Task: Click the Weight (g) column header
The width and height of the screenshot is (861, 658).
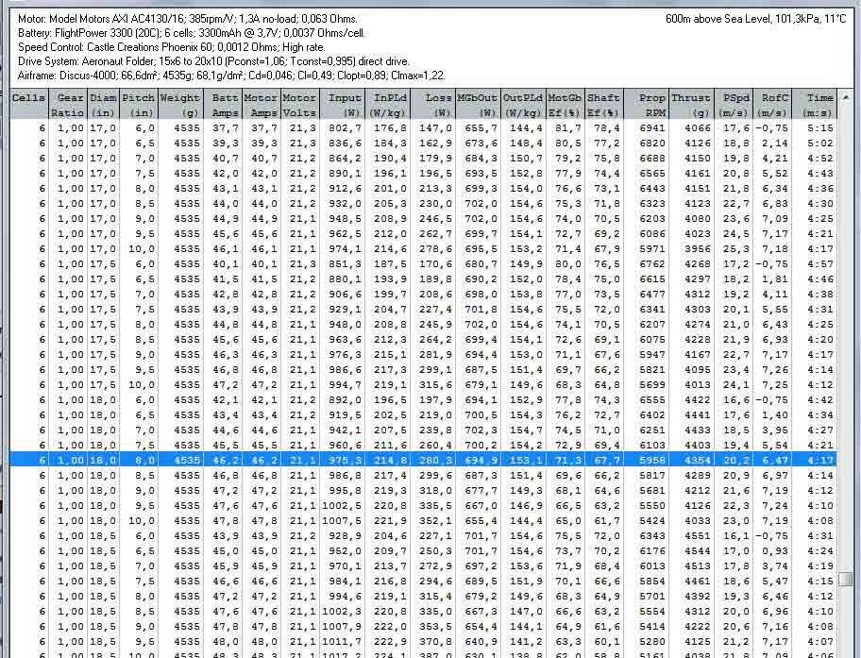Action: pos(179,104)
